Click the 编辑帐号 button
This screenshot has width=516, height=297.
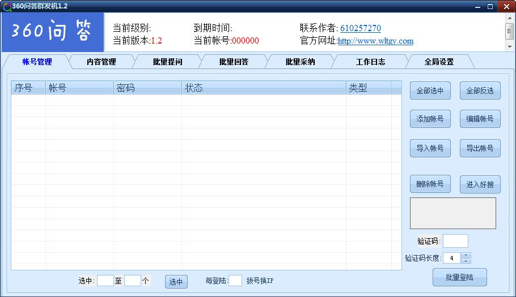coord(480,119)
